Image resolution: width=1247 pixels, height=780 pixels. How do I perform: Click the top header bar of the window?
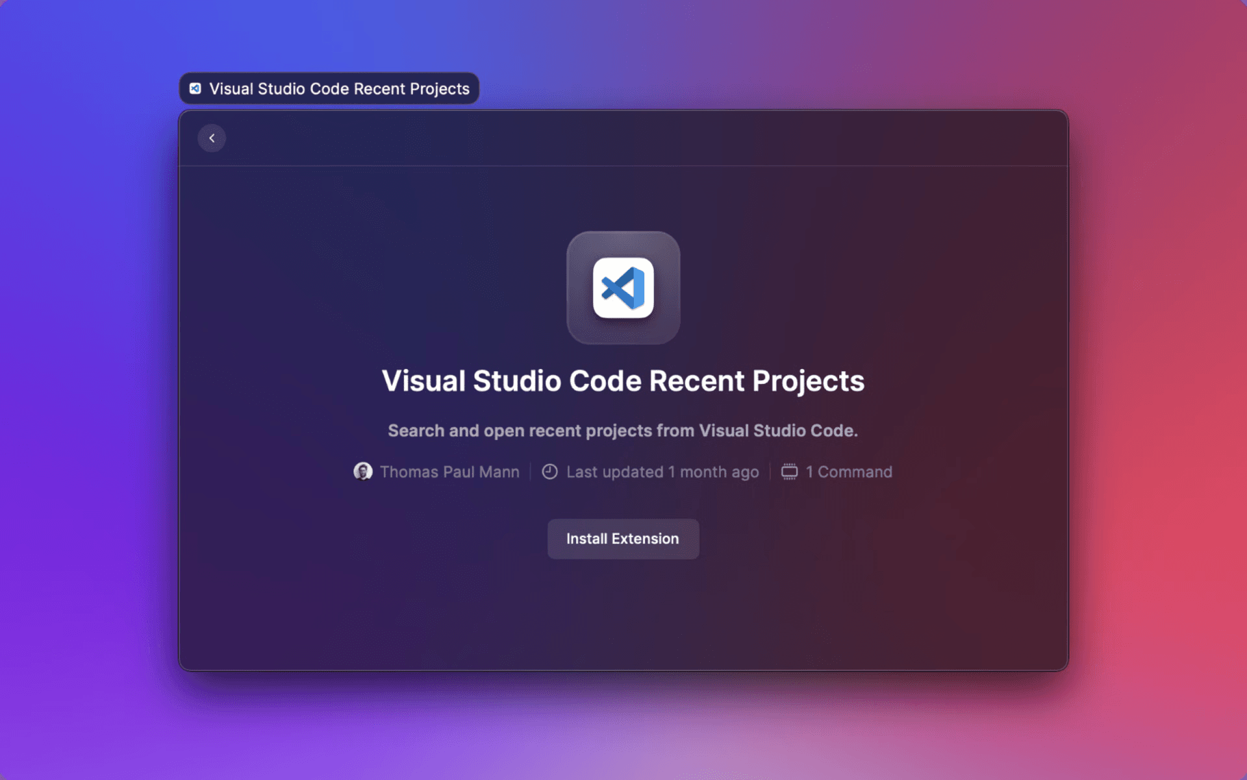pos(623,138)
